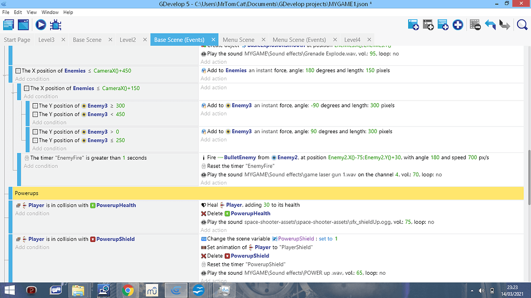Switch to the Menu Scene (Events) tab
Image resolution: width=531 pixels, height=298 pixels.
[298, 40]
